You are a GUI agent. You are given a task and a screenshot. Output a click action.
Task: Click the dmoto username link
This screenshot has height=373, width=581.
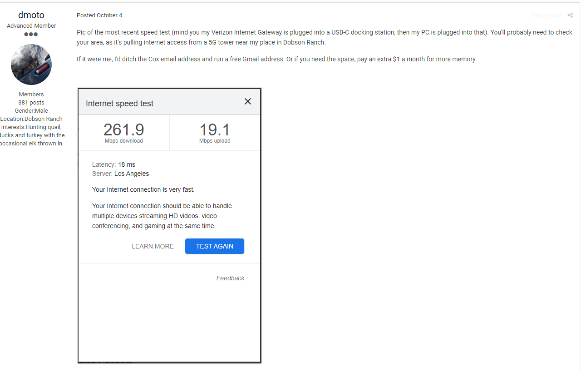pyautogui.click(x=31, y=15)
